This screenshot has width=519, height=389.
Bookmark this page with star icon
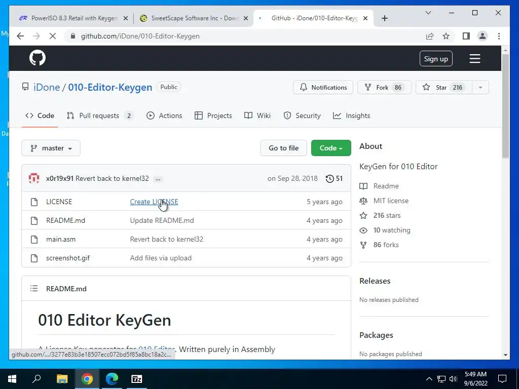tap(446, 36)
